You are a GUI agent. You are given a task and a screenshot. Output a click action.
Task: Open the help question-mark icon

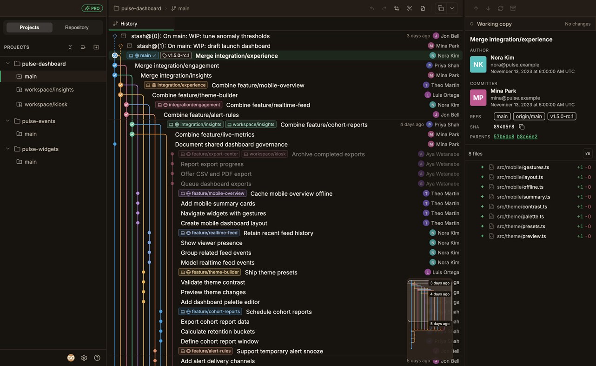[97, 358]
